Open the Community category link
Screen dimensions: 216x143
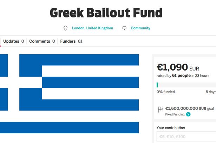point(140,28)
